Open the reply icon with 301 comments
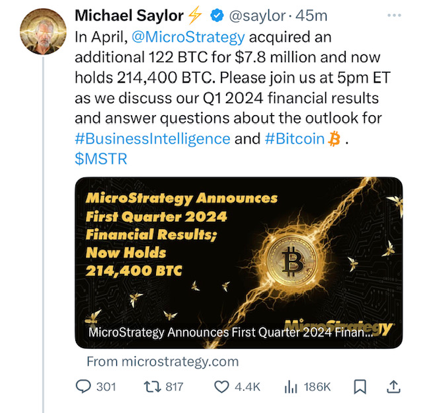This screenshot has height=413, width=423. [x=85, y=386]
